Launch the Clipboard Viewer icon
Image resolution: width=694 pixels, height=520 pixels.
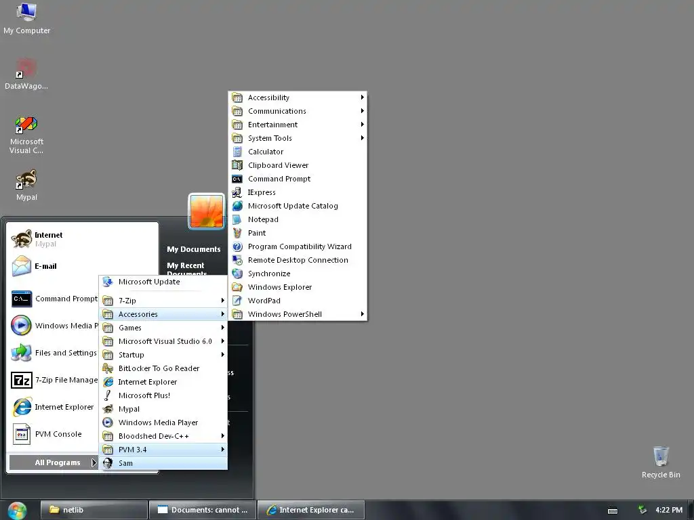(237, 165)
